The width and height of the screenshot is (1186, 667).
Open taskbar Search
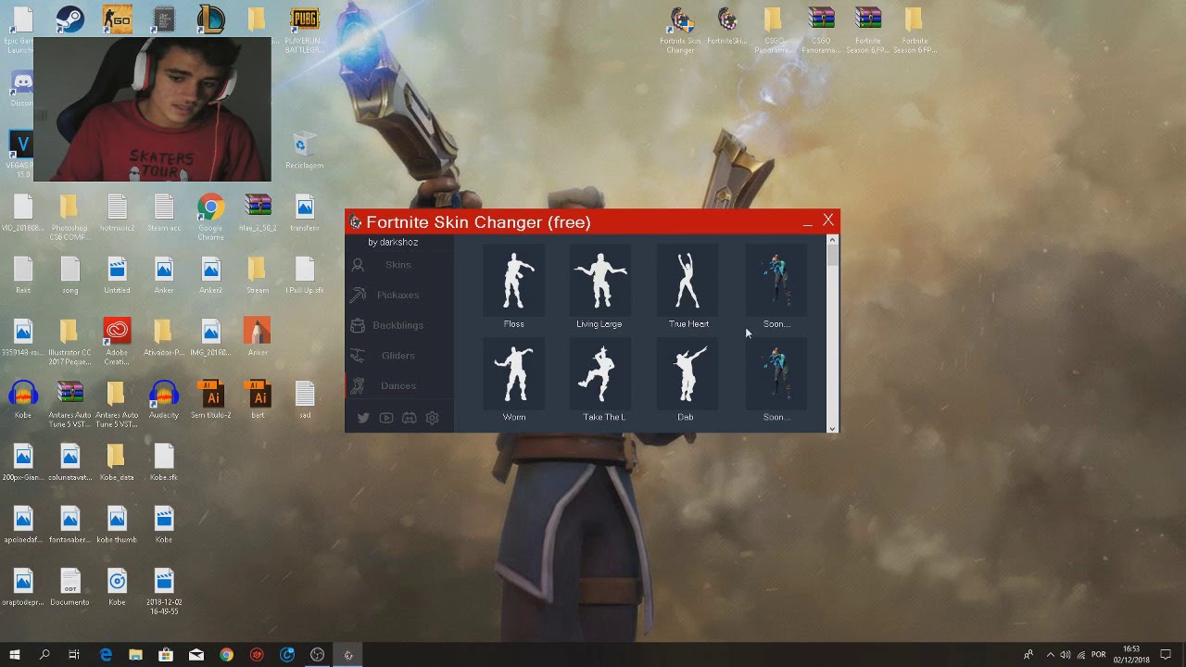(44, 655)
